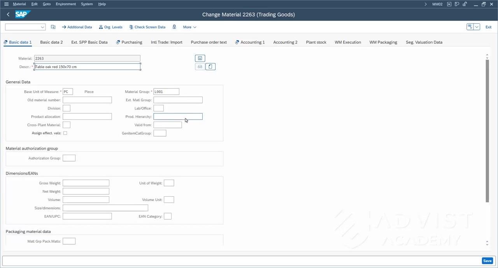The height and width of the screenshot is (268, 498).
Task: Select the Purchase order text tab
Action: tap(209, 42)
